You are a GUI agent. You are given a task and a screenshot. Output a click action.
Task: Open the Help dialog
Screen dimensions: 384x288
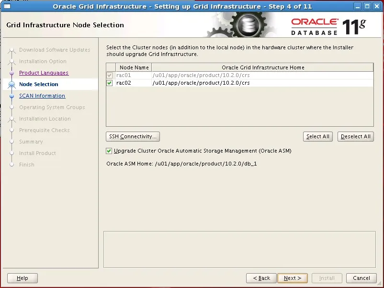(23, 278)
